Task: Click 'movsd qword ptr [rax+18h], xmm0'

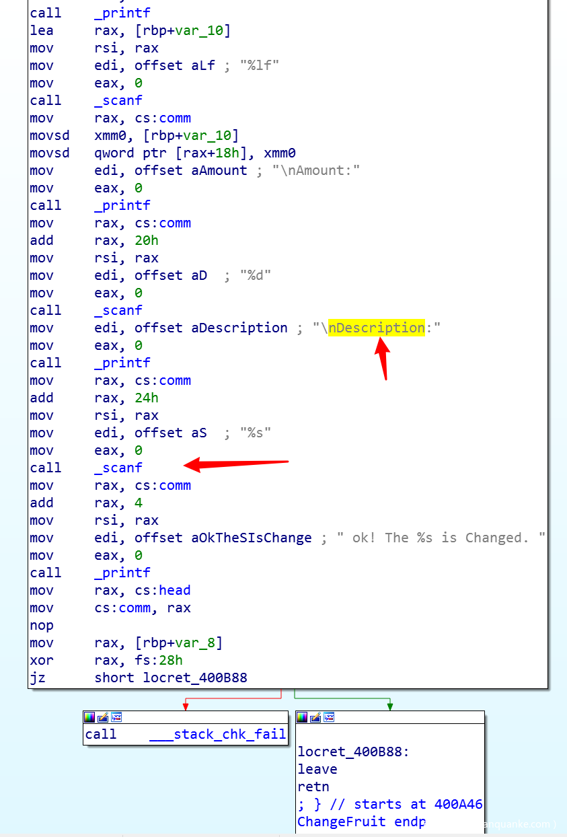Action: tap(163, 153)
